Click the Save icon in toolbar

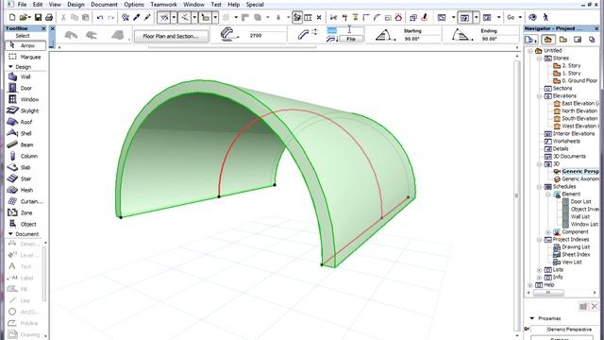click(x=38, y=17)
